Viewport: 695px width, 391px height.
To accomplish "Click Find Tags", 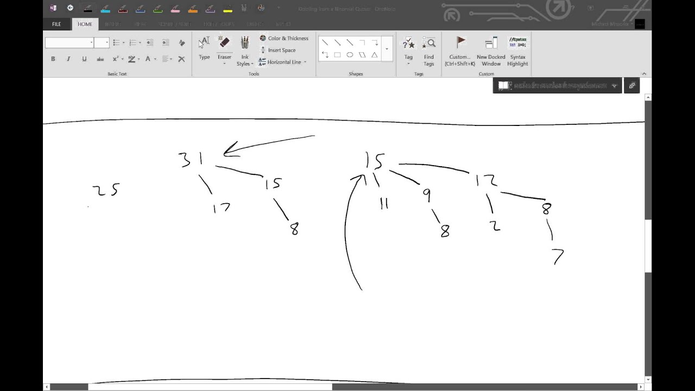I will (429, 51).
